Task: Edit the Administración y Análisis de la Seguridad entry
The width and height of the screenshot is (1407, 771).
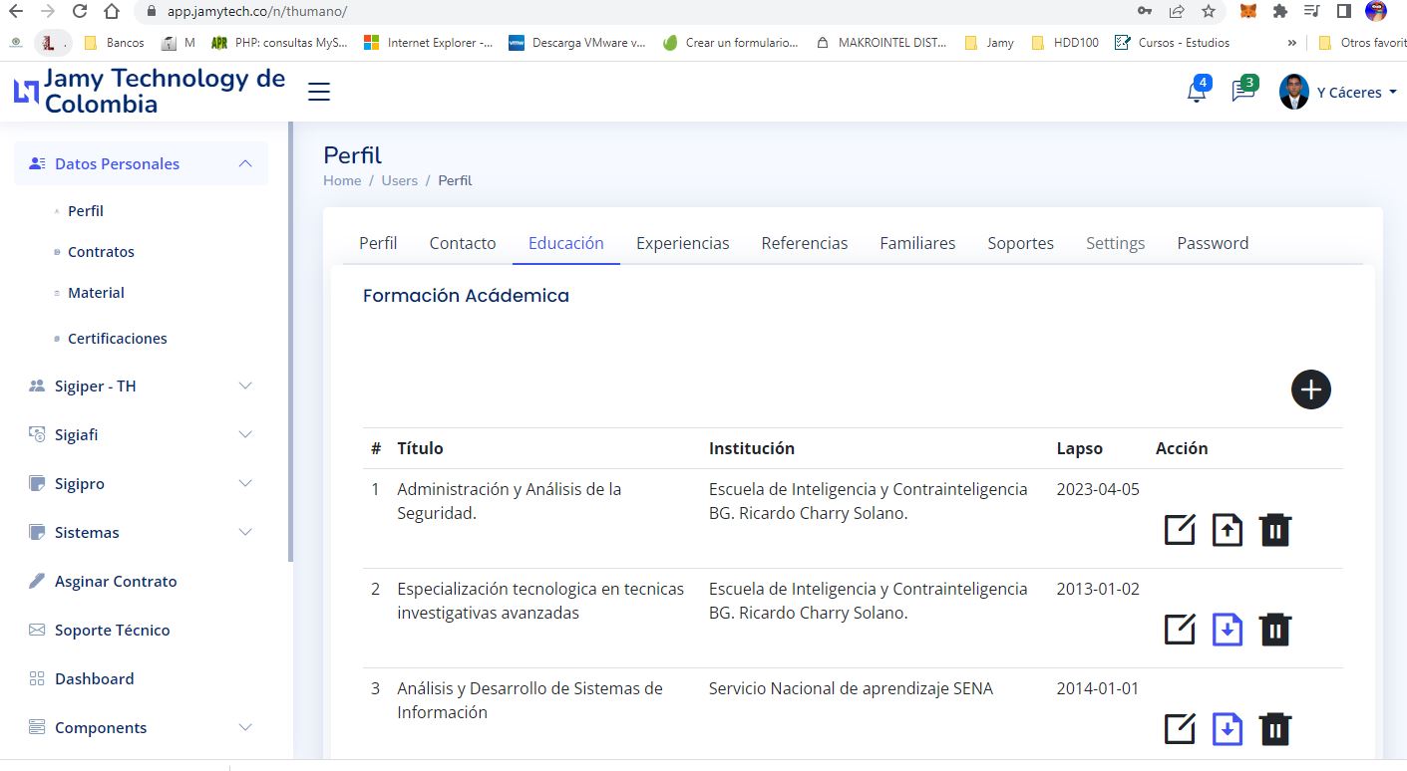Action: tap(1180, 530)
